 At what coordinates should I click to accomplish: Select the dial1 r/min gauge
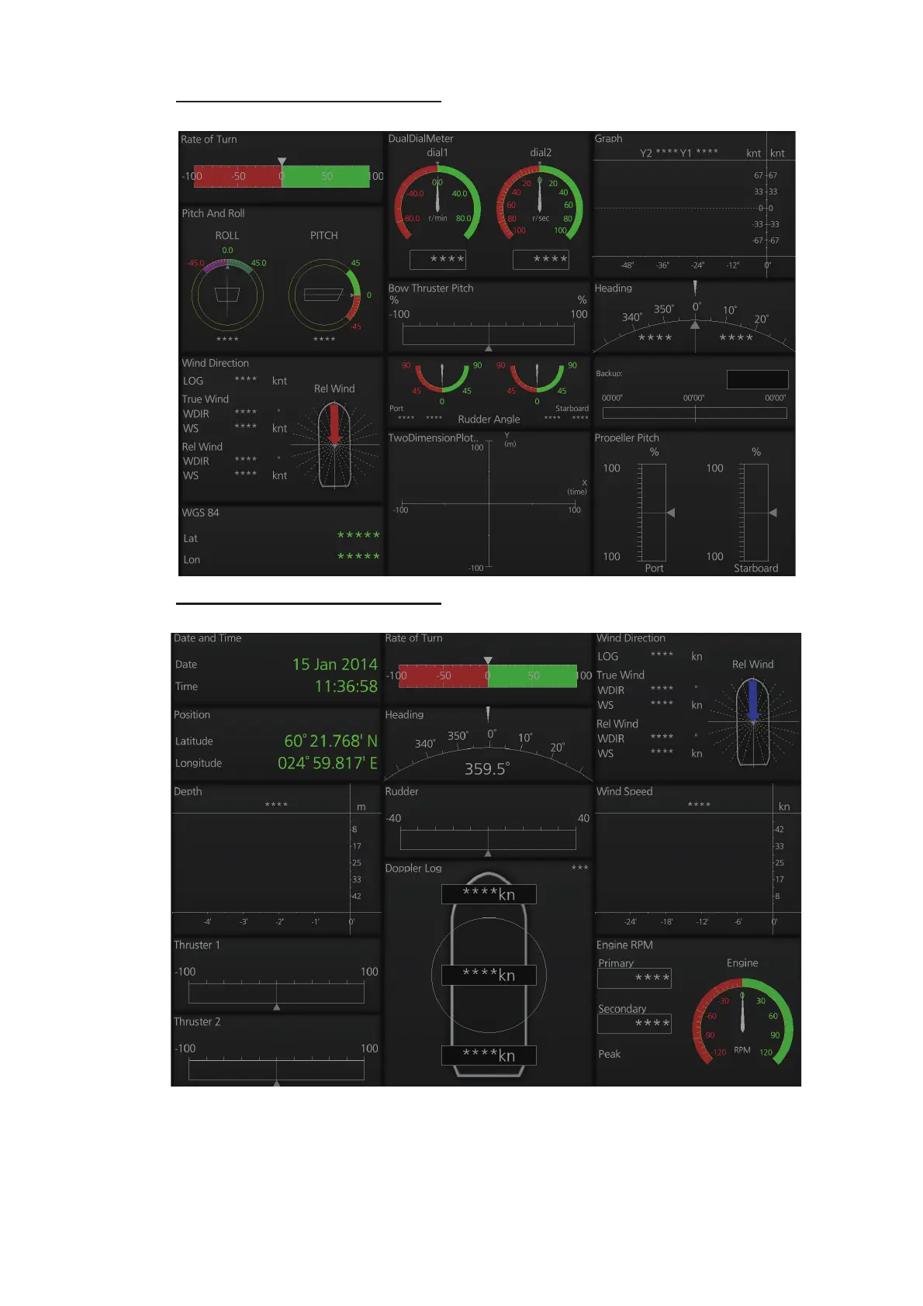437,202
